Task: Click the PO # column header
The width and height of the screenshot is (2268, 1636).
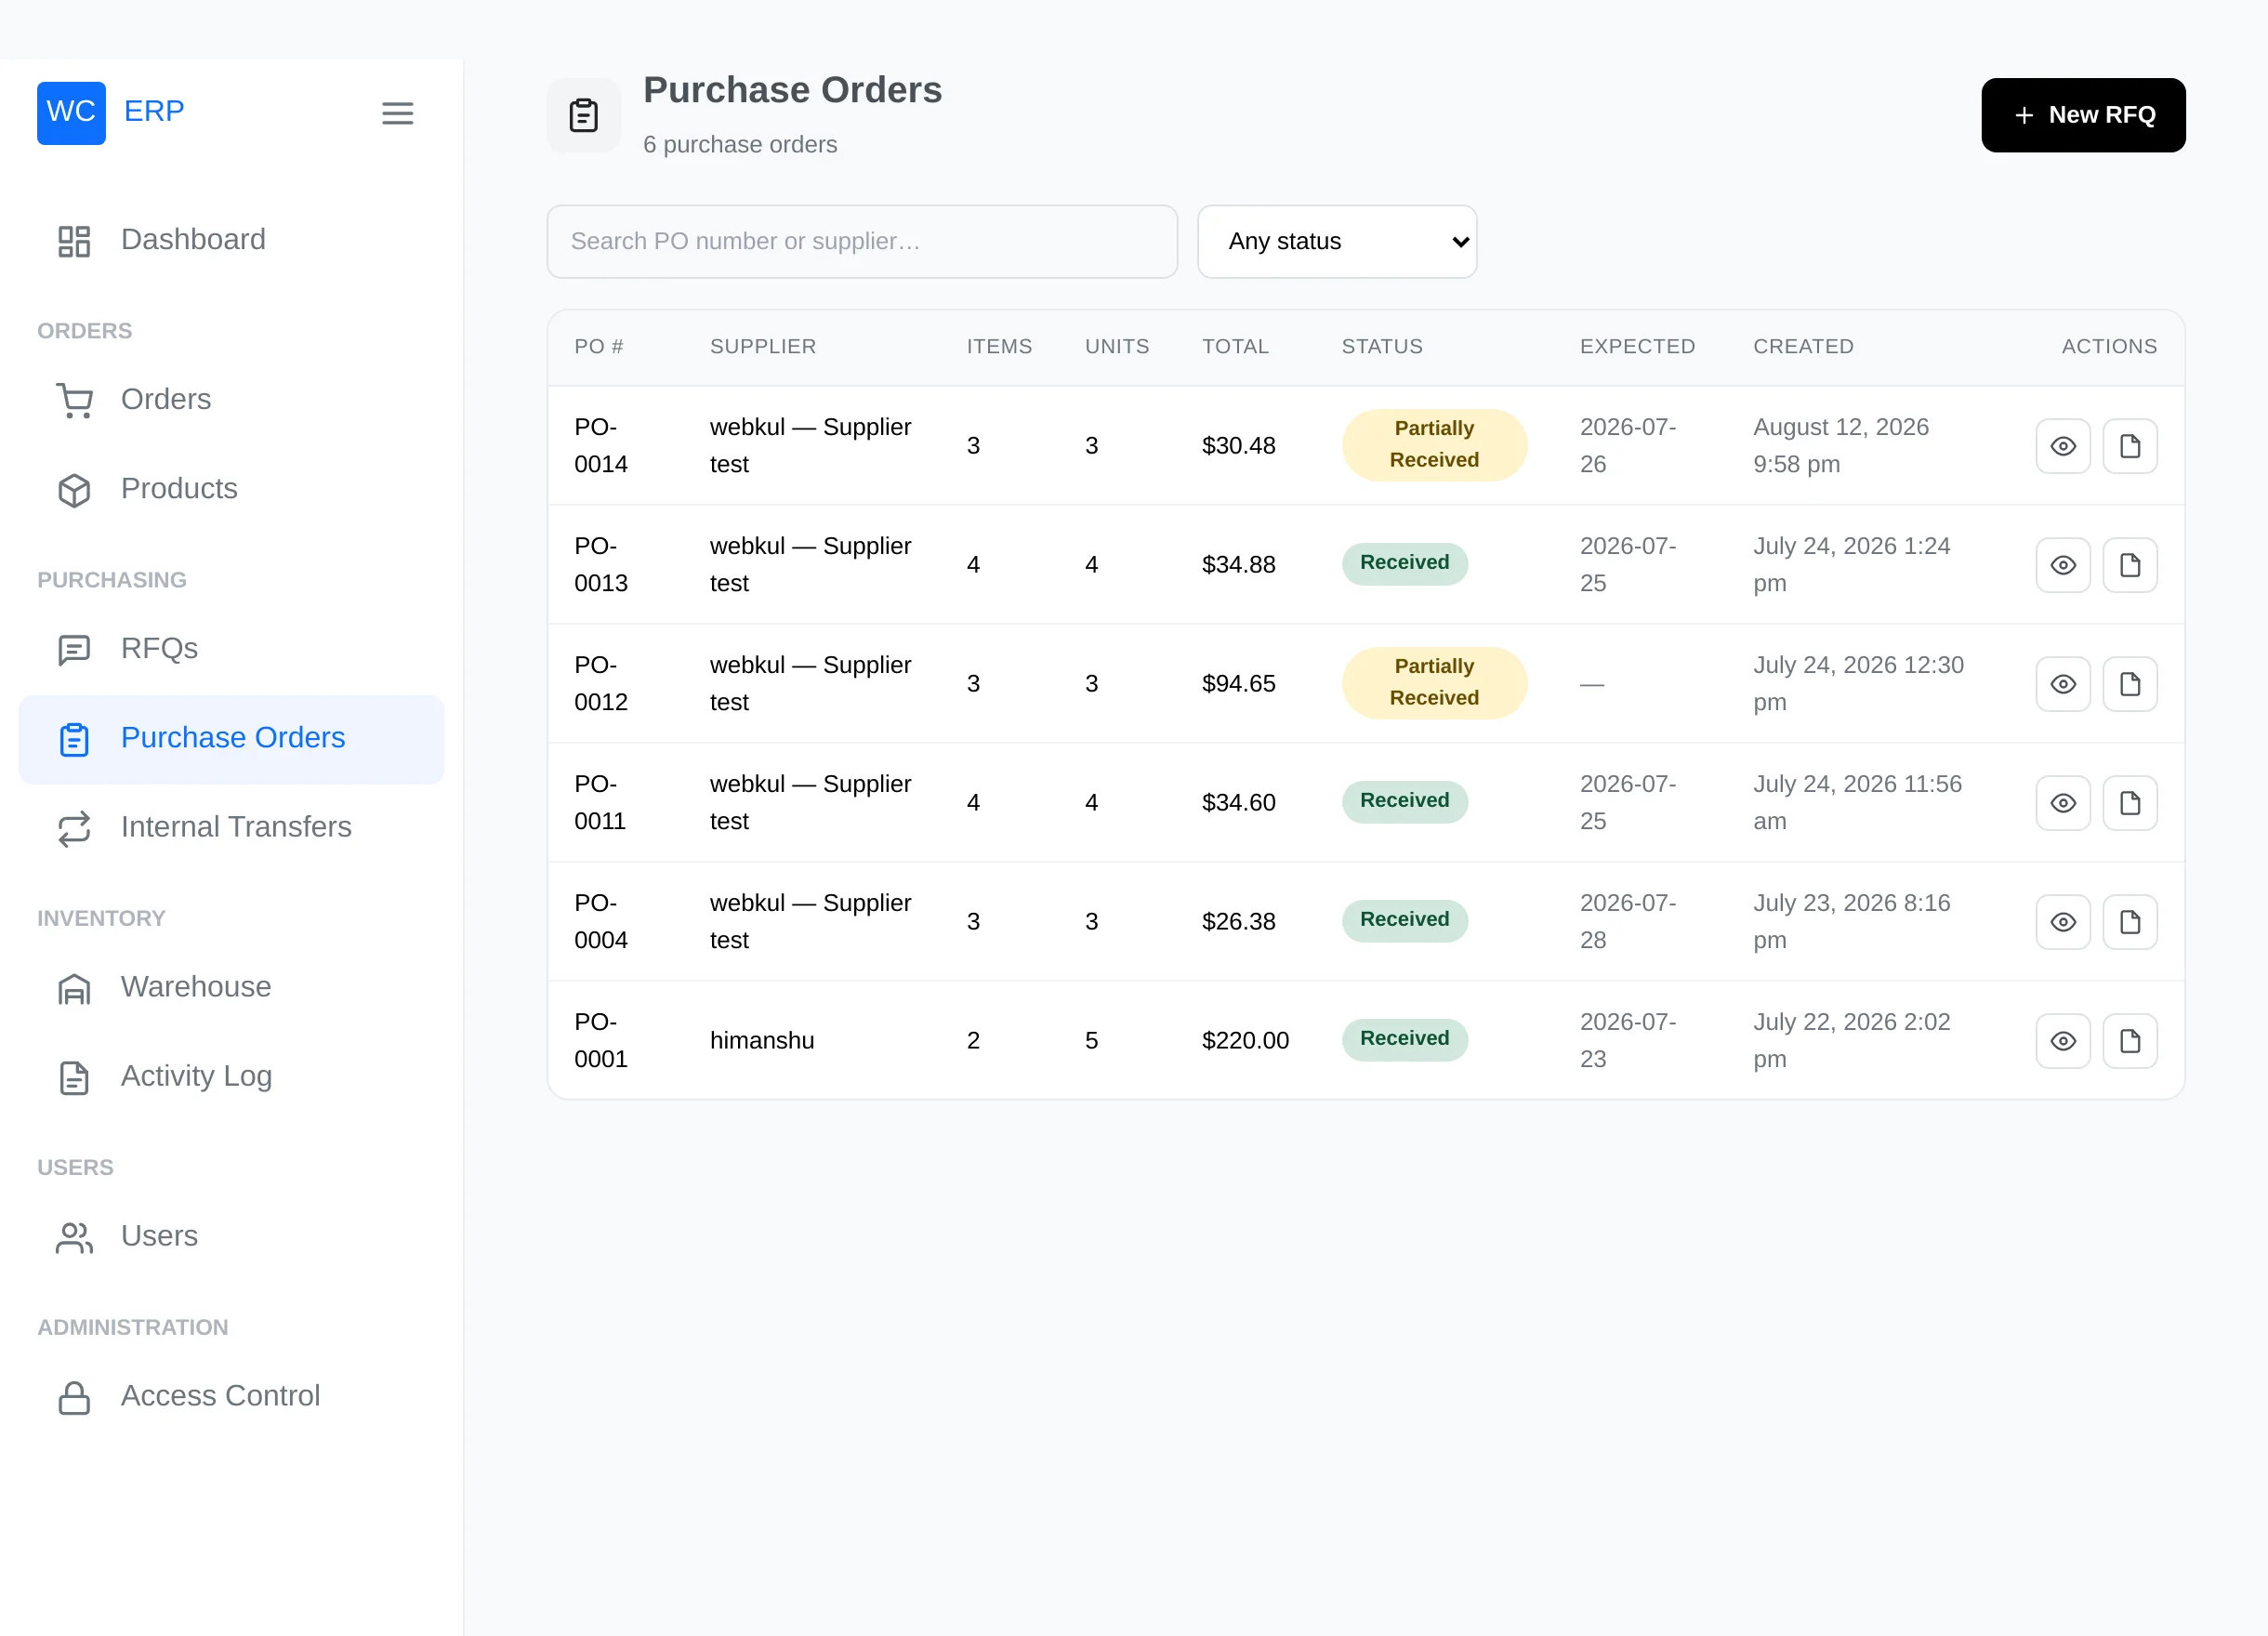Action: 598,347
